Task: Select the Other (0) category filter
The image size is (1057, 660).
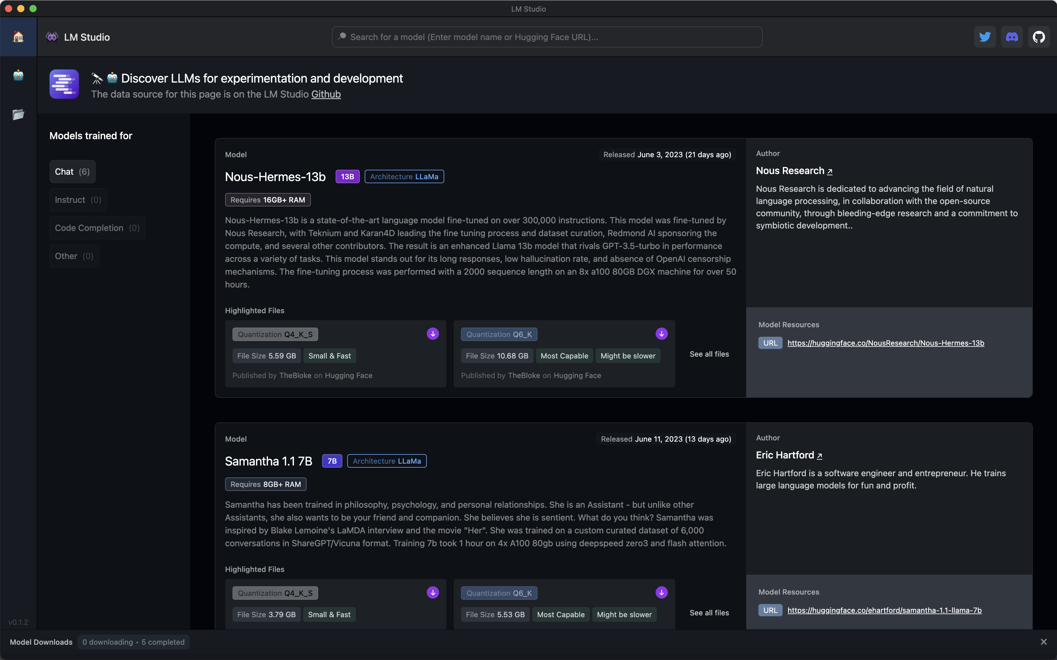Action: tap(74, 256)
